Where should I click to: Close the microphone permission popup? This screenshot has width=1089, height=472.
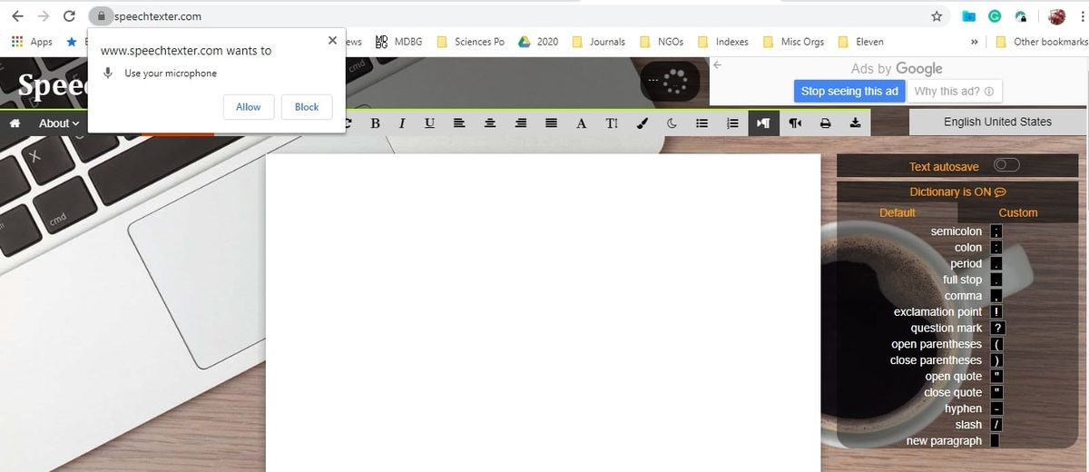[332, 41]
